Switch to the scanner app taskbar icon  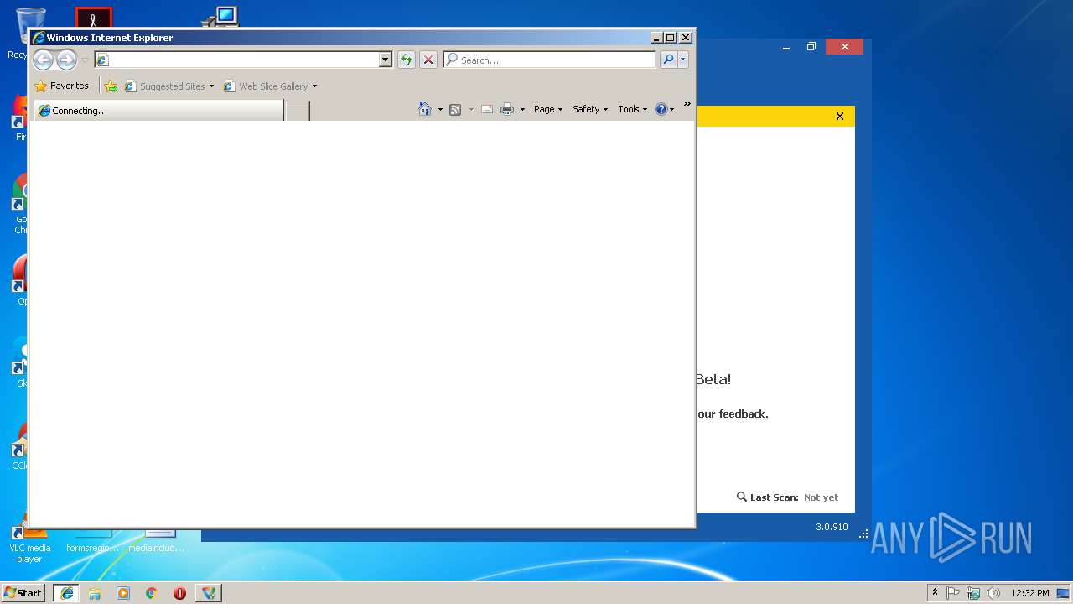(x=209, y=593)
